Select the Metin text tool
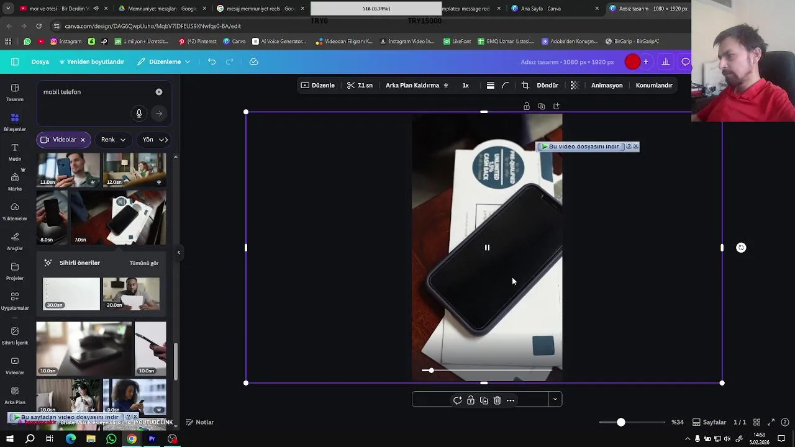 (15, 152)
